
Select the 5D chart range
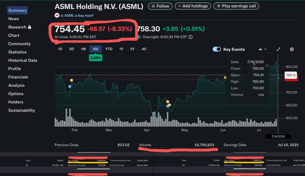pos(72,49)
